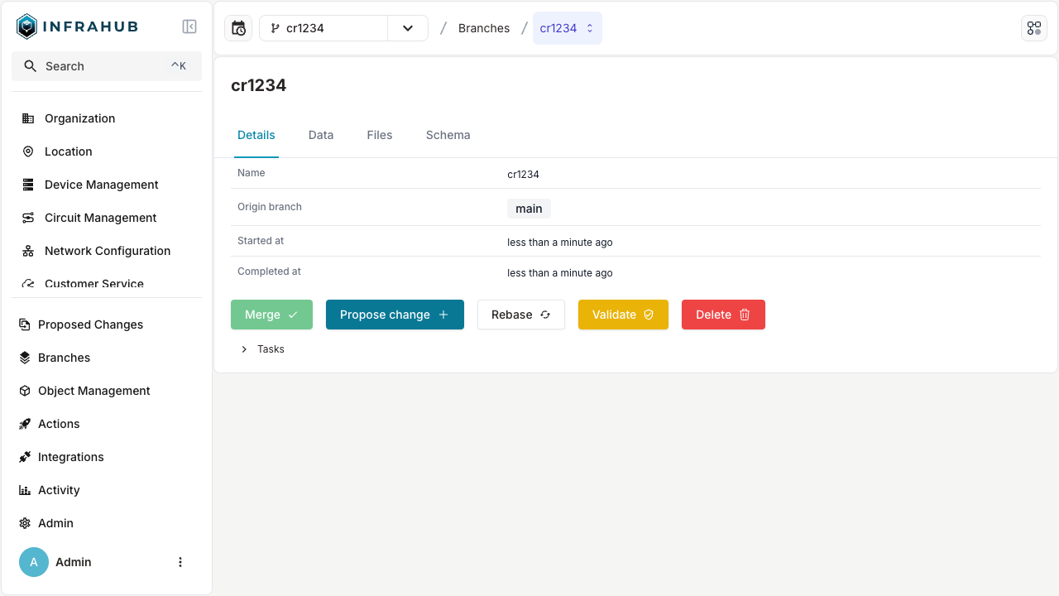Viewport: 1059px width, 596px height.
Task: Collapse the sidebar using the panel icon
Action: coord(189,26)
